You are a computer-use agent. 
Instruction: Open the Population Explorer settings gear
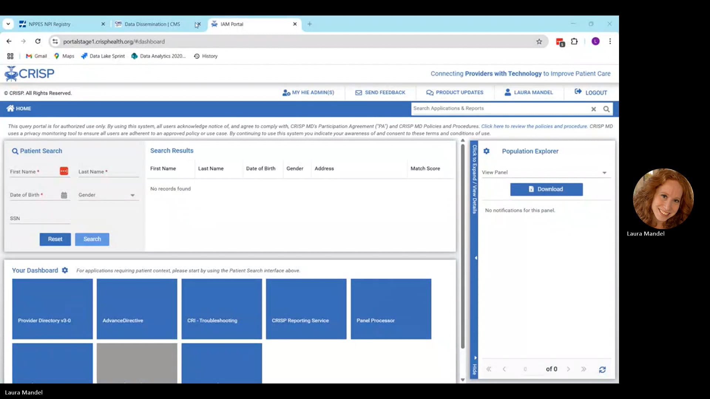tap(486, 151)
